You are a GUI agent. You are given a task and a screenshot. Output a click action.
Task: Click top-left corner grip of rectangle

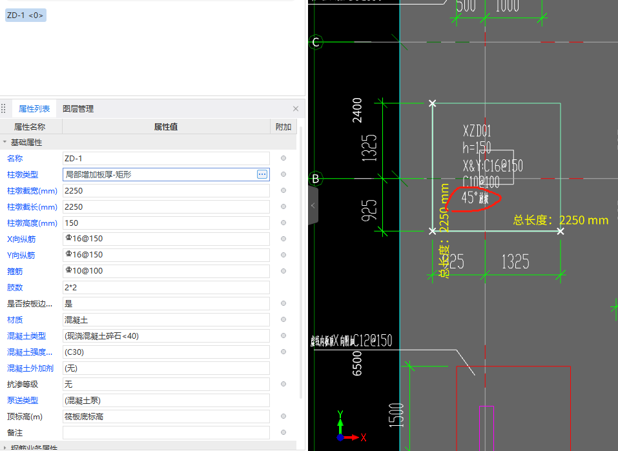click(433, 103)
